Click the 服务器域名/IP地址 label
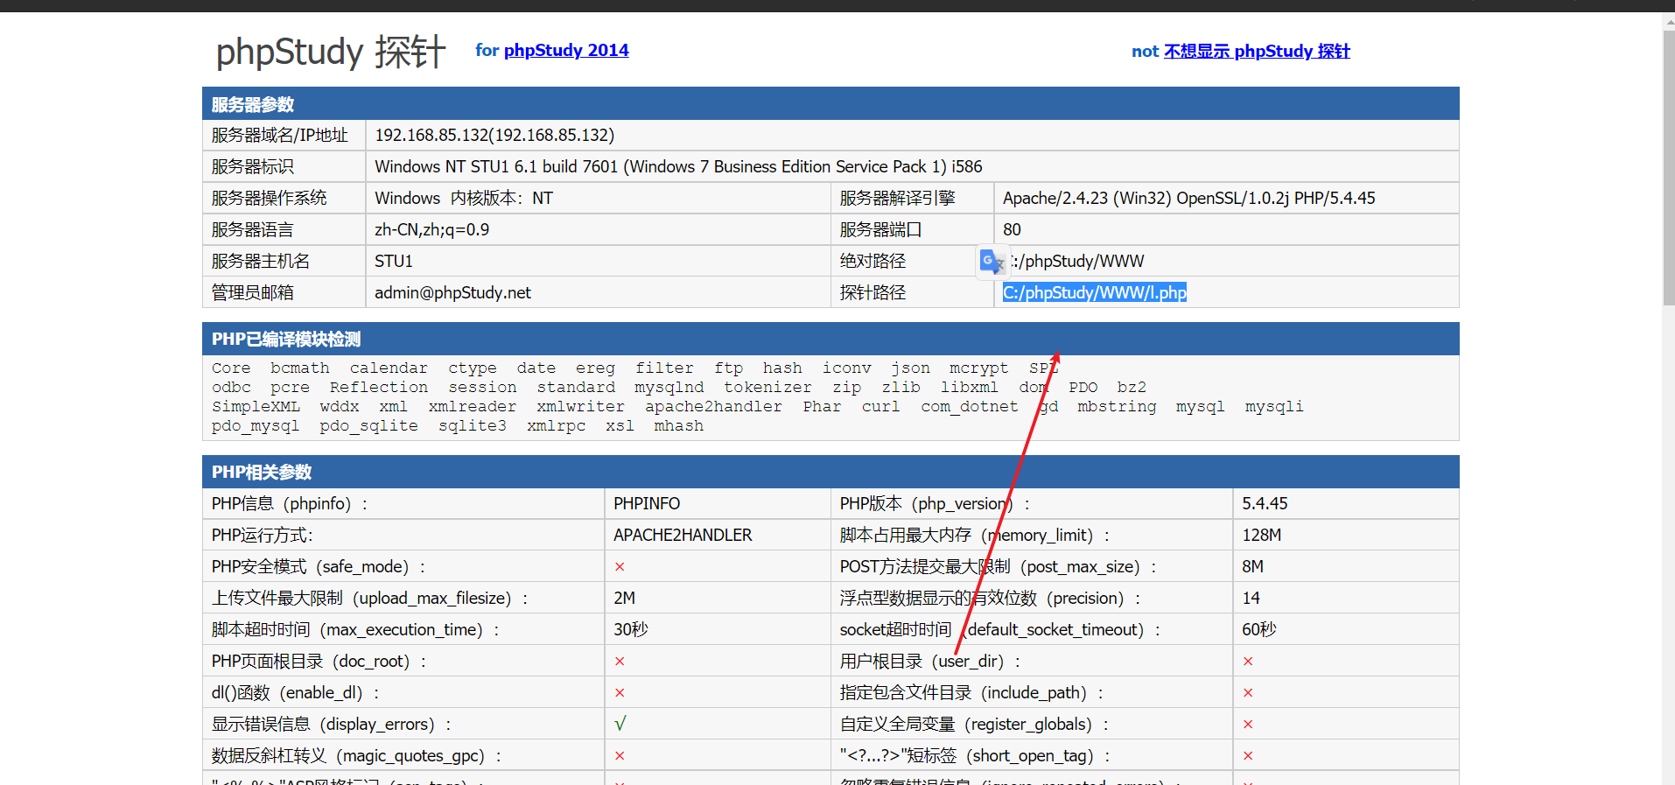 click(x=280, y=135)
